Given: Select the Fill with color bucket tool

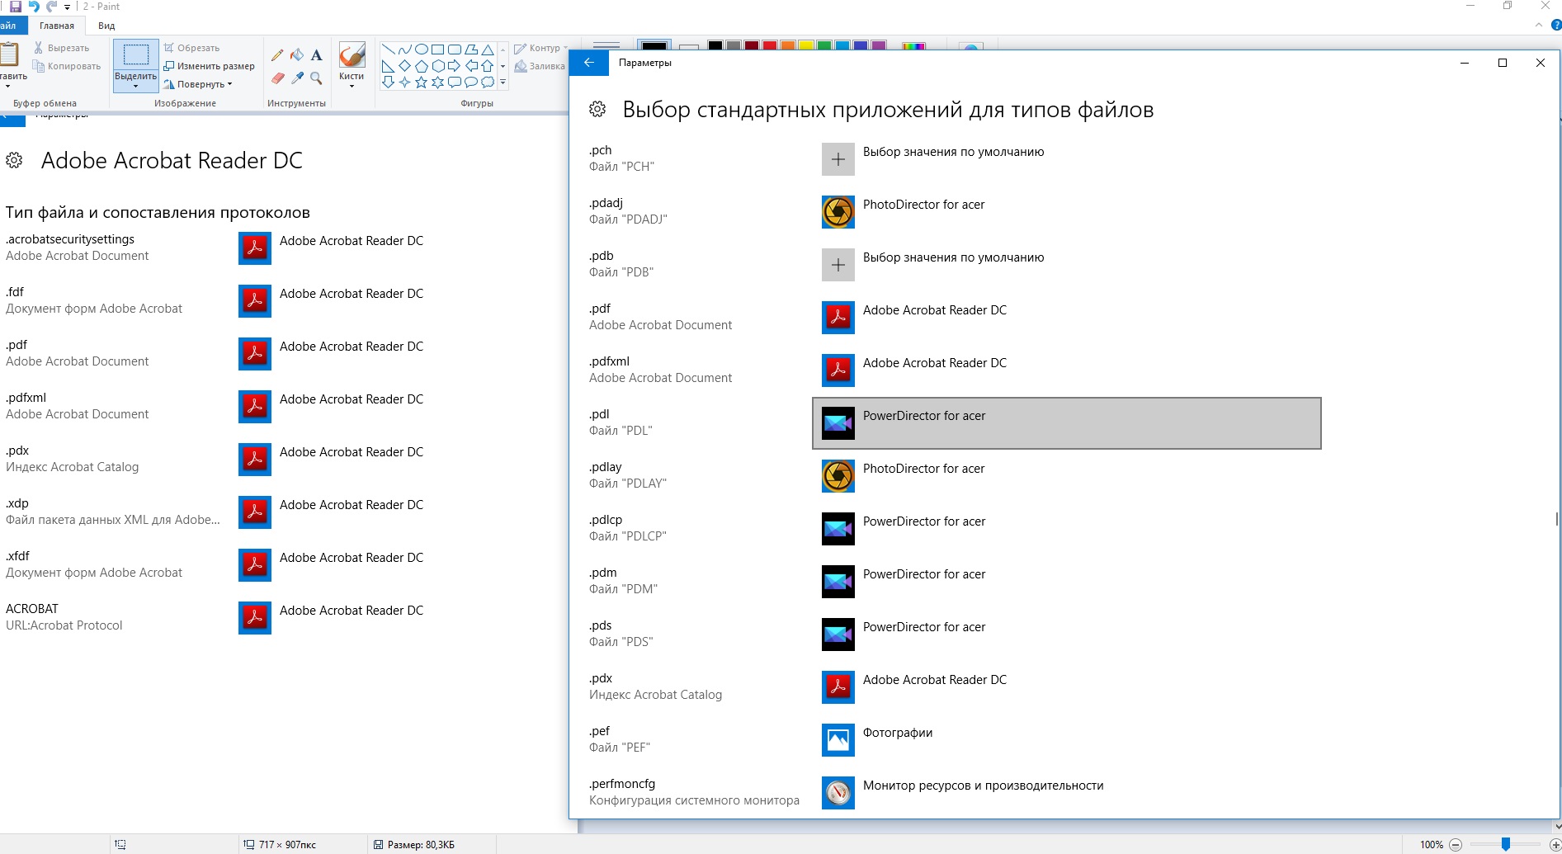Looking at the screenshot, I should click(297, 55).
